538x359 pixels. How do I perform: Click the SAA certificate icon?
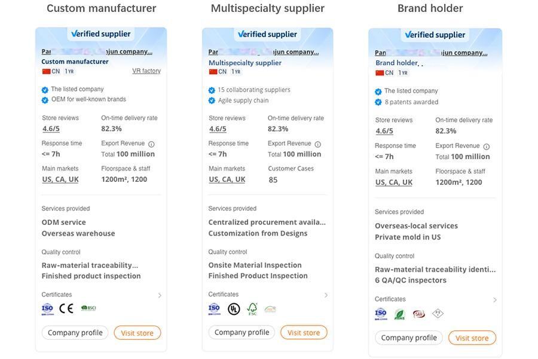pos(418,314)
